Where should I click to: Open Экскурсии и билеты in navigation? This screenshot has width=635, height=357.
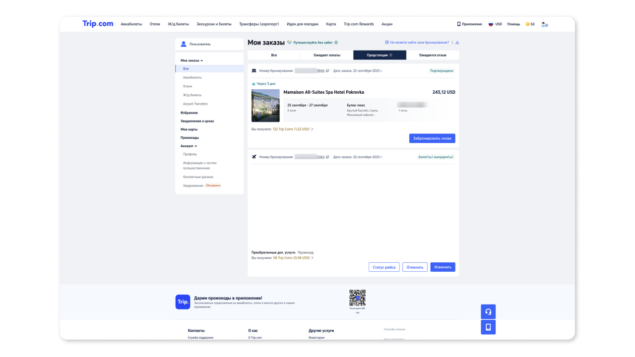214,24
